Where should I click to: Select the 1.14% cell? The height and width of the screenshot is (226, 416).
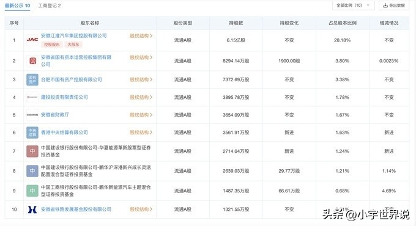point(389,171)
